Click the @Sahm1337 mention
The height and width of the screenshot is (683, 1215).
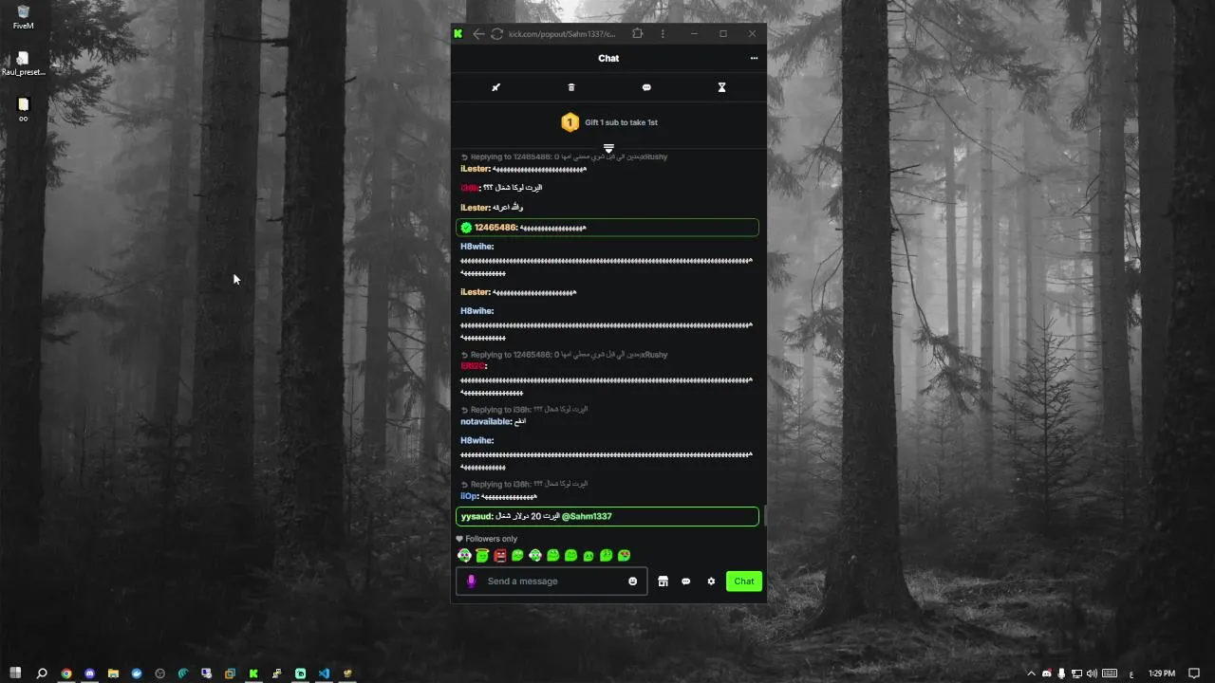pos(587,516)
